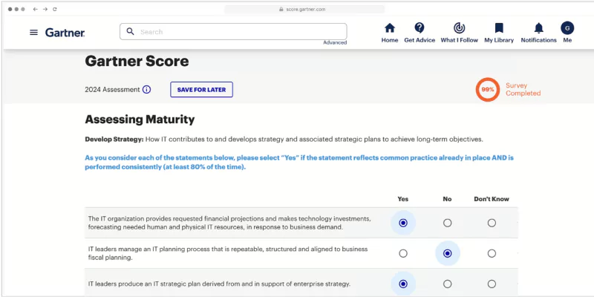Open Get Advice help icon
The height and width of the screenshot is (297, 594).
click(x=420, y=28)
